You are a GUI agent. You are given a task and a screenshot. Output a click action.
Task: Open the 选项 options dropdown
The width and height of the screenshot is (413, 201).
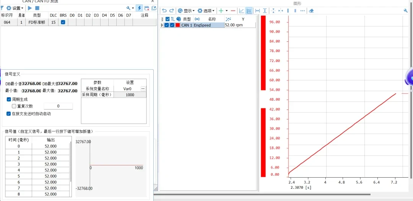coord(206,11)
